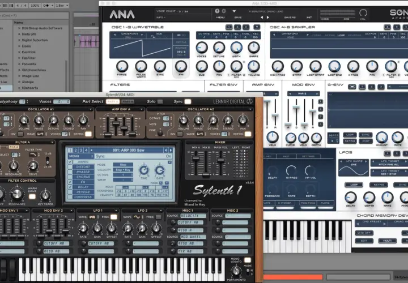Expand Eventide folder in Ableton browser

[x=19, y=52]
